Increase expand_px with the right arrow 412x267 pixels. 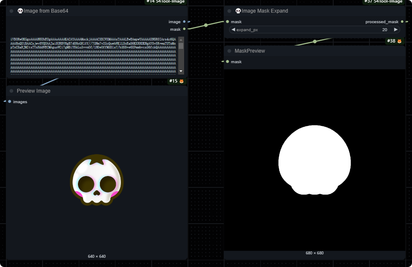pos(396,29)
